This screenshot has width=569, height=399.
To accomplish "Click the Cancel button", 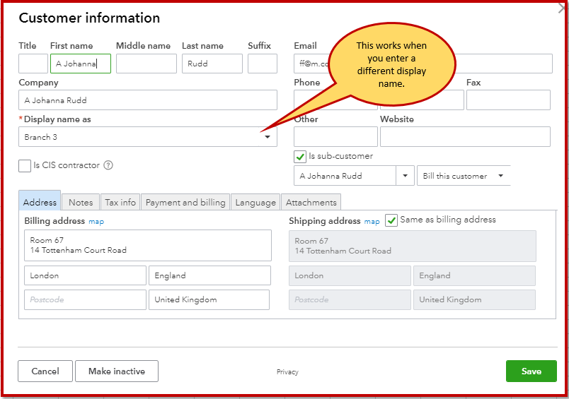I will click(x=45, y=371).
